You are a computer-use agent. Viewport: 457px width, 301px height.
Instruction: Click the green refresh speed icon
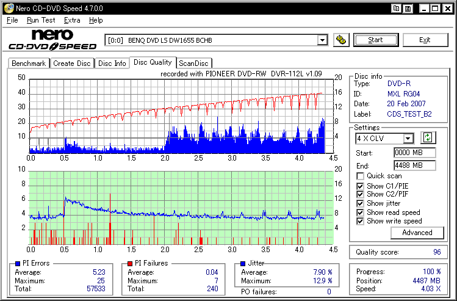(428, 137)
